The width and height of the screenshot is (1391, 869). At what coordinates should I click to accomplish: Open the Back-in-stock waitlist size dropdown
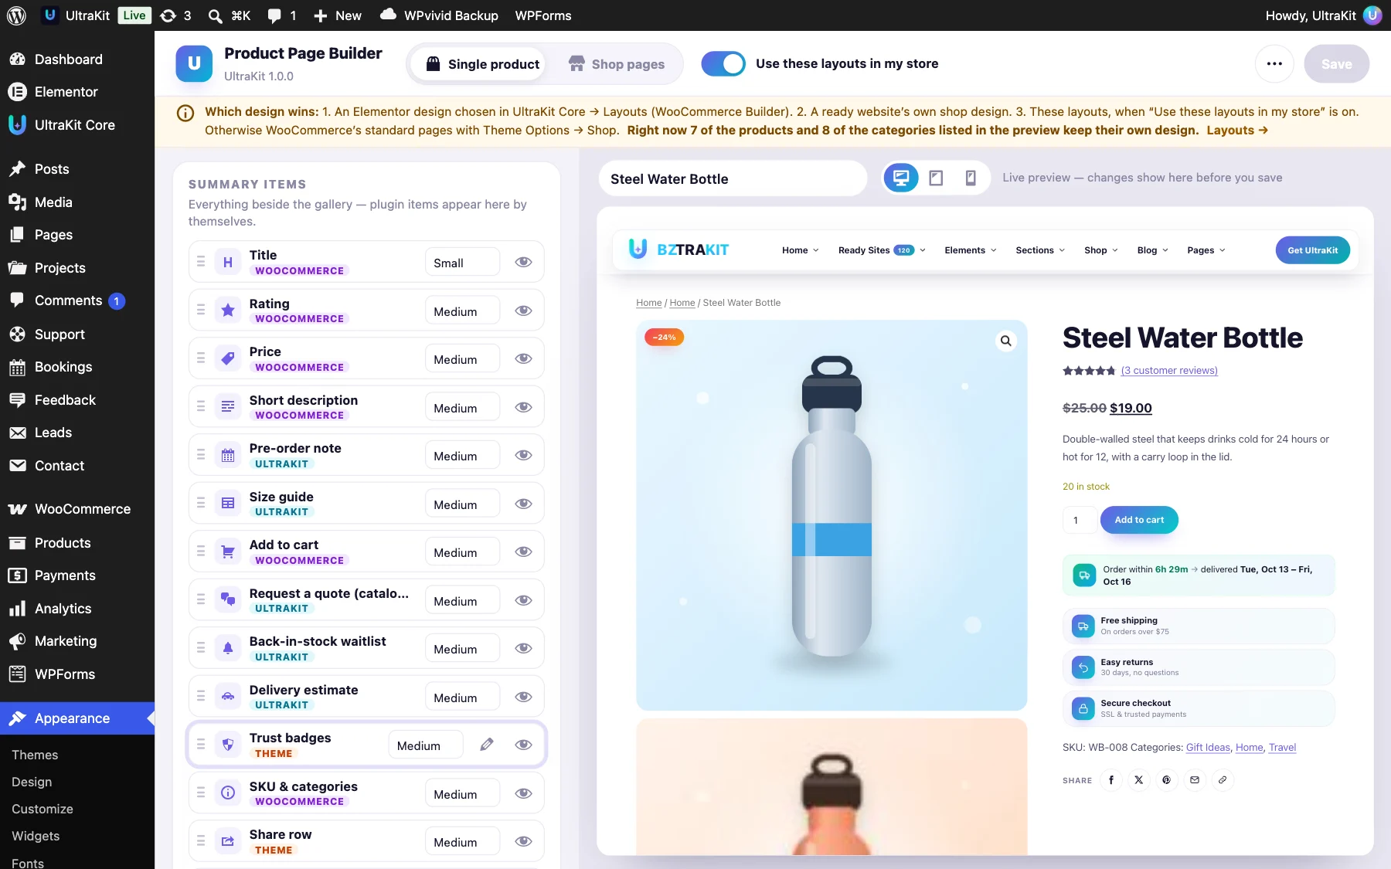[x=462, y=649]
